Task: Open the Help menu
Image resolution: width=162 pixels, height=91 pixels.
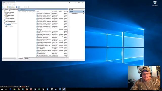Action: pyautogui.click(x=14, y=5)
